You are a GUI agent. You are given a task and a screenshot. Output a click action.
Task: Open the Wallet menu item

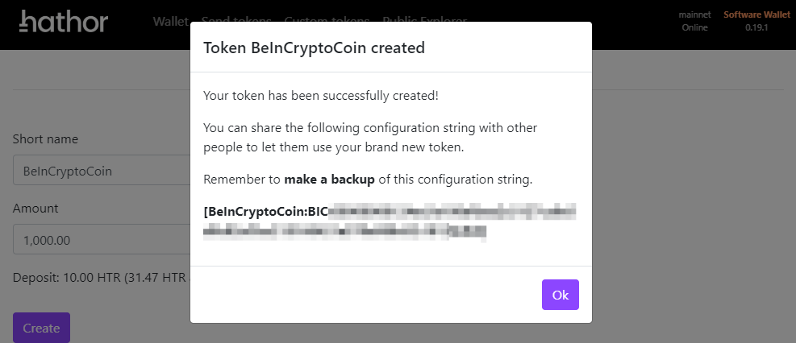(x=170, y=21)
